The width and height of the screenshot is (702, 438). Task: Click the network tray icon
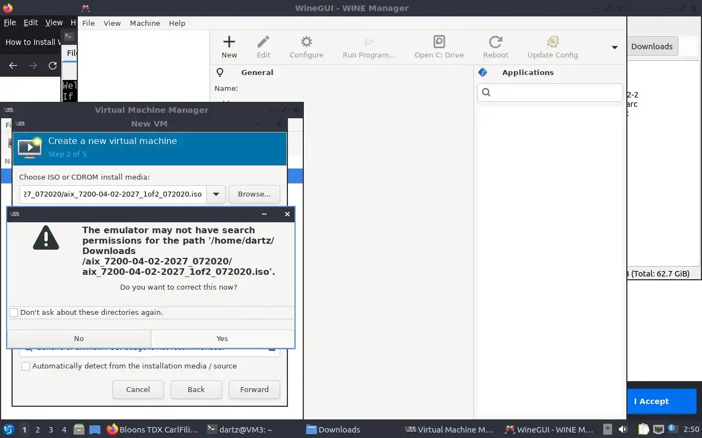point(658,430)
